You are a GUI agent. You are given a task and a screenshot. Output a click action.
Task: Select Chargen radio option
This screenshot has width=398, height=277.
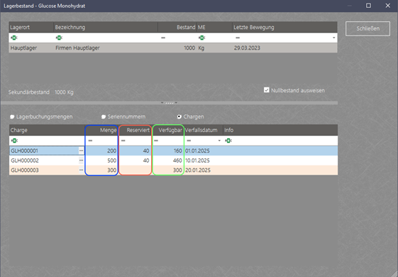click(x=179, y=116)
